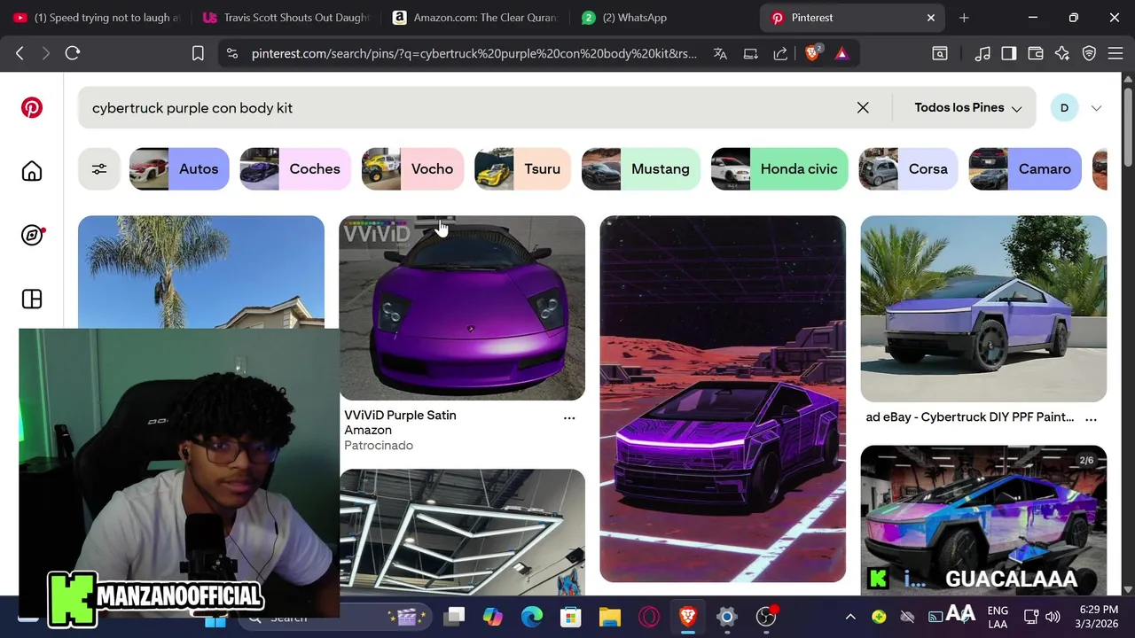This screenshot has height=638, width=1135.
Task: Show hidden system tray icons chevron
Action: click(x=850, y=617)
